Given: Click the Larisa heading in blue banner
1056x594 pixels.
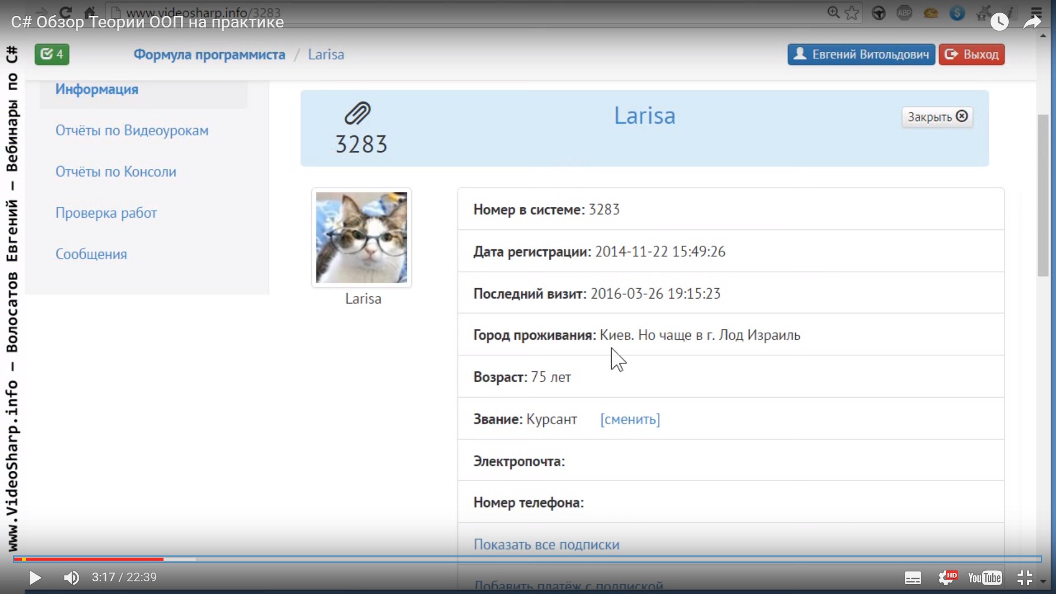Looking at the screenshot, I should 645,116.
